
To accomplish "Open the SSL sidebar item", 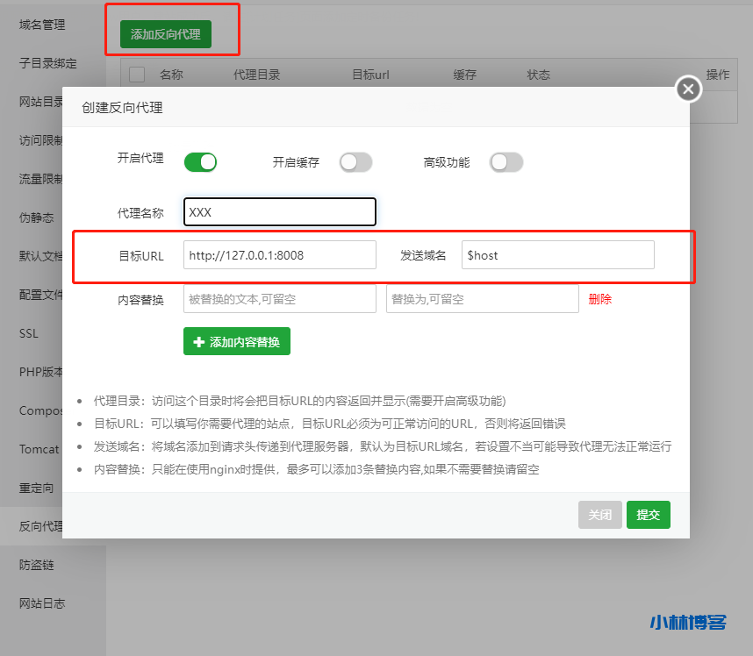I will coord(29,333).
